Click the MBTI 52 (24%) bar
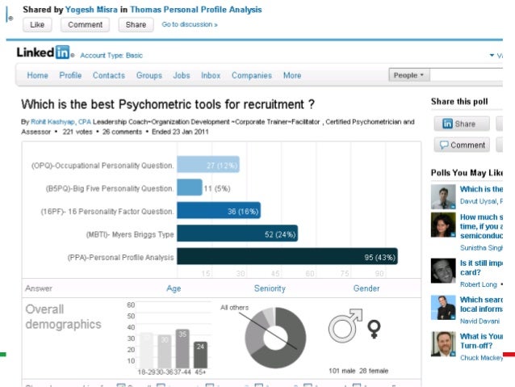 pos(237,233)
